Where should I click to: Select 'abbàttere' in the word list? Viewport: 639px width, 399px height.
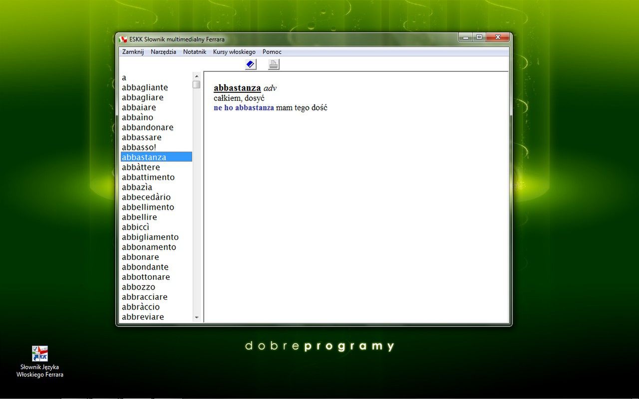[x=156, y=167]
